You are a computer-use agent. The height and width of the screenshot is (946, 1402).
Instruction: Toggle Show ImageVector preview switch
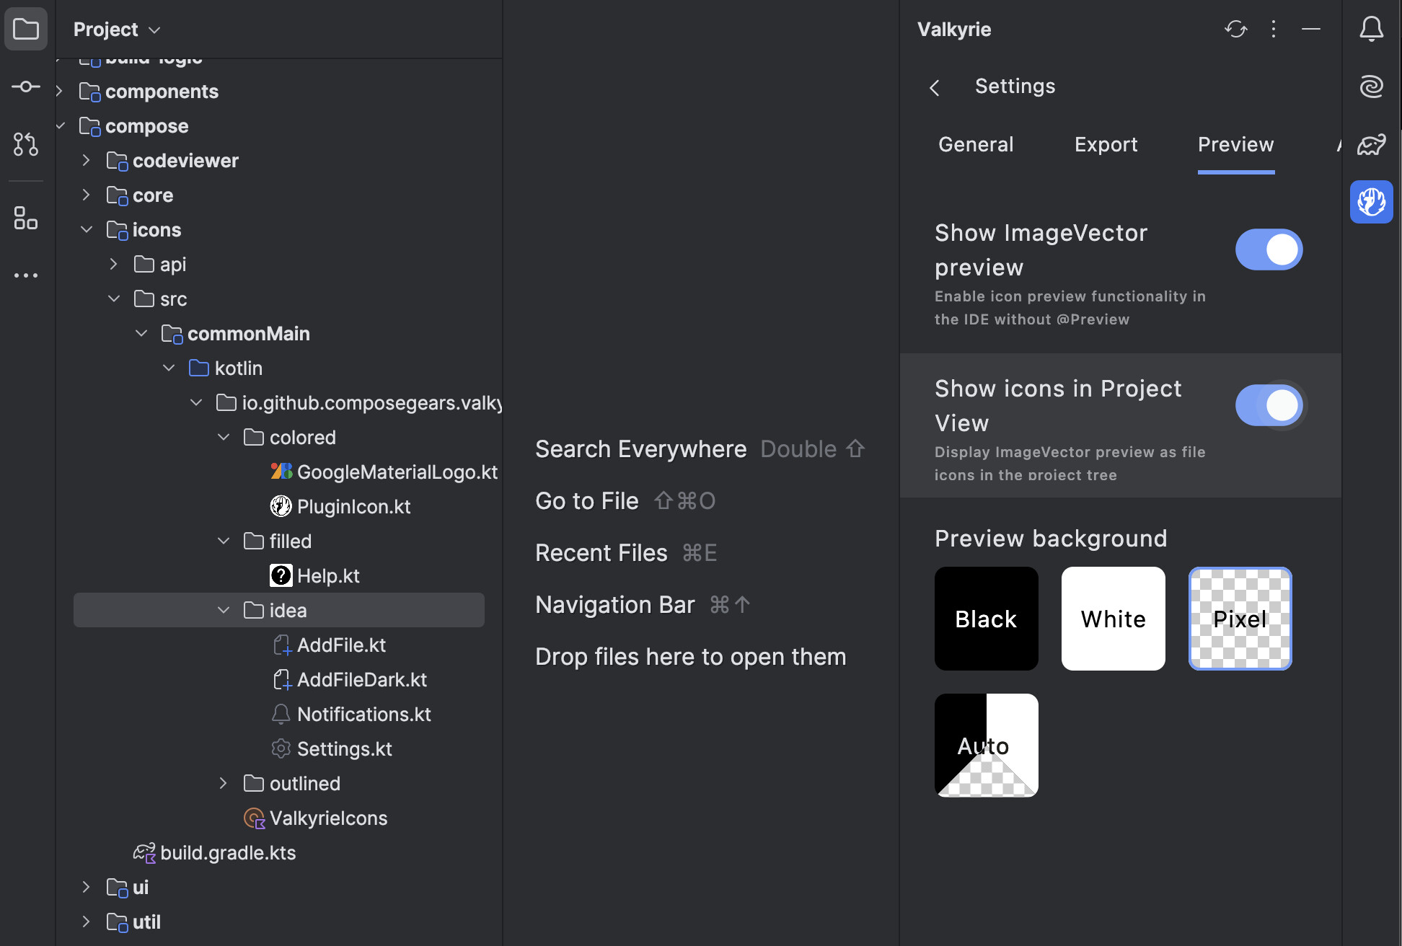point(1269,249)
